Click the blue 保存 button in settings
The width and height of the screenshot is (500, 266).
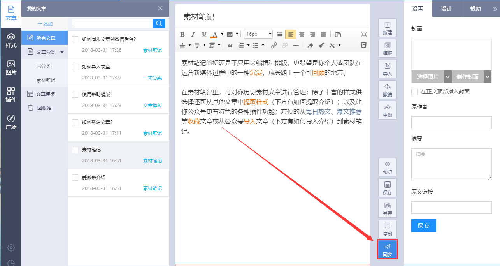point(423,225)
